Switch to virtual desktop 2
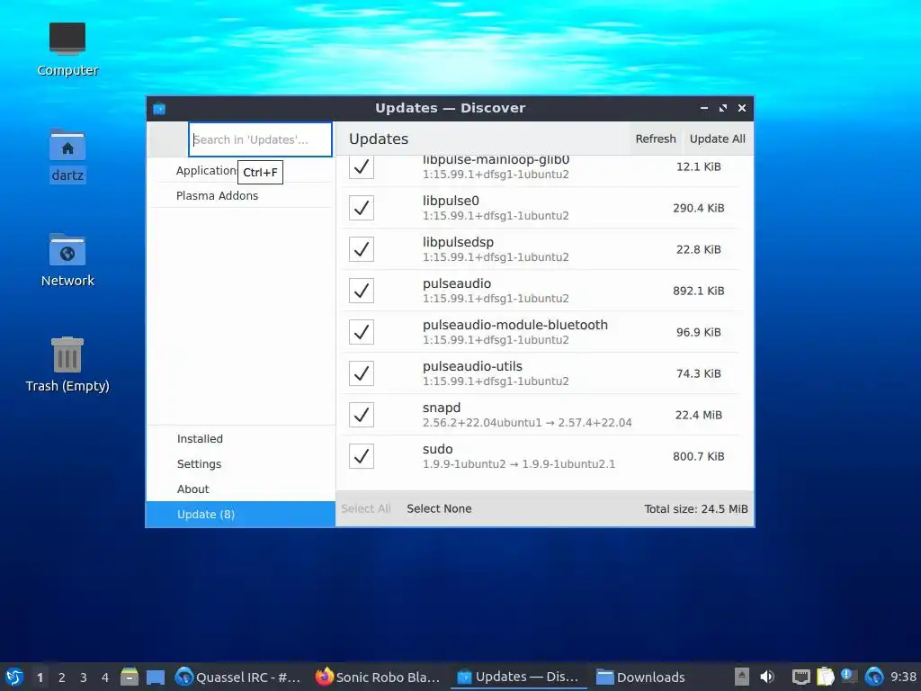Screen dimensions: 921x691 62,678
